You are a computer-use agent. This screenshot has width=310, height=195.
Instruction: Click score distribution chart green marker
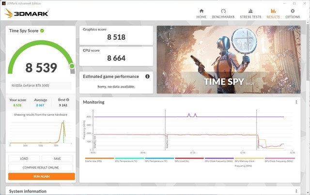63,132
